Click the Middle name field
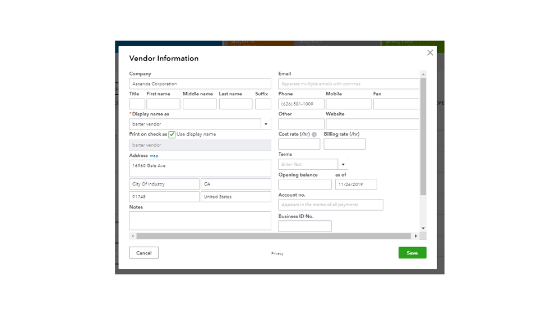The height and width of the screenshot is (315, 560). 200,104
